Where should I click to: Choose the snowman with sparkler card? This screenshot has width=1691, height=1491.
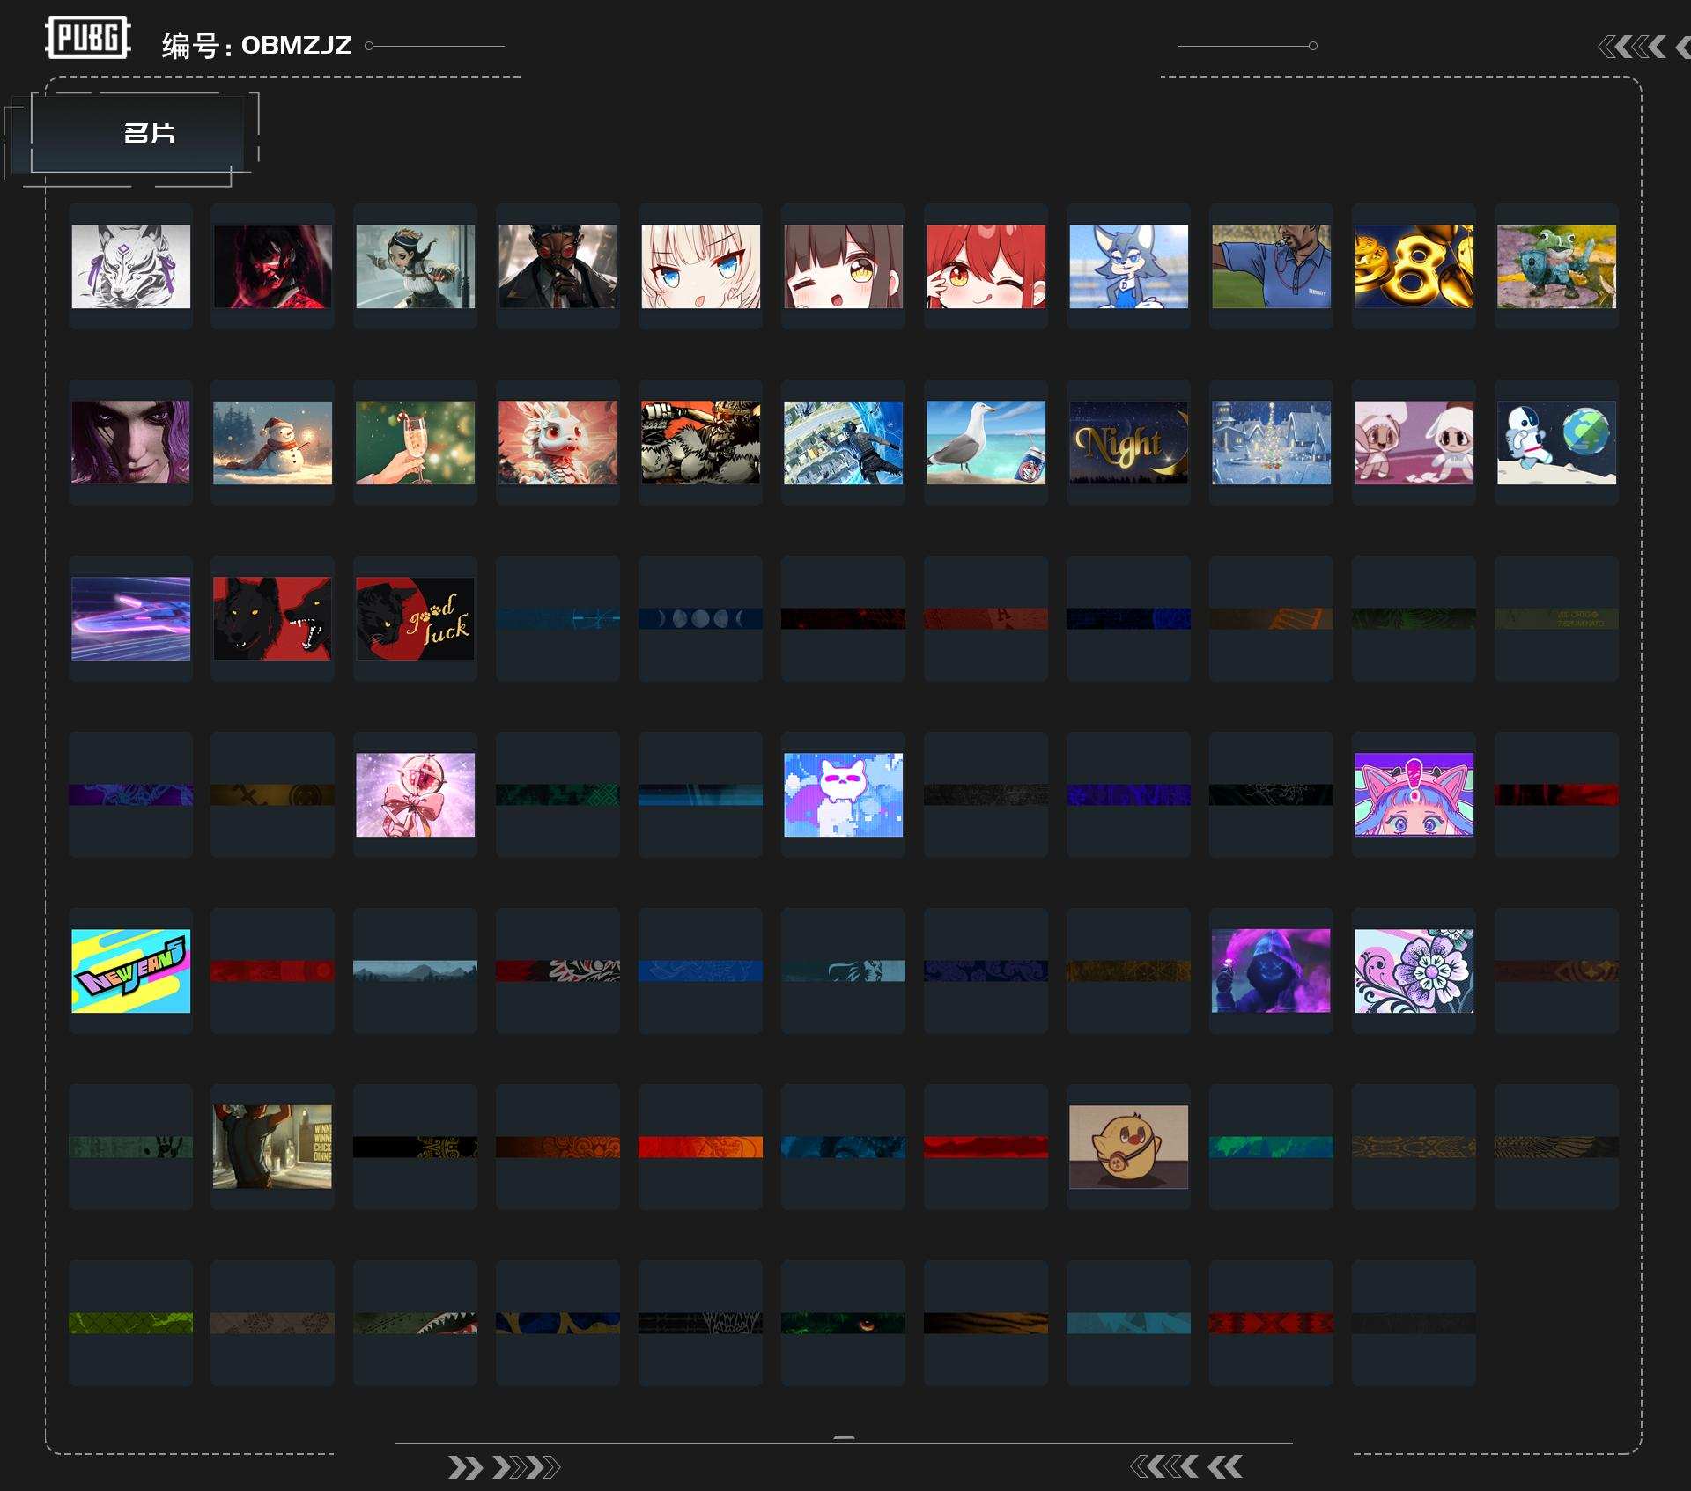click(273, 442)
